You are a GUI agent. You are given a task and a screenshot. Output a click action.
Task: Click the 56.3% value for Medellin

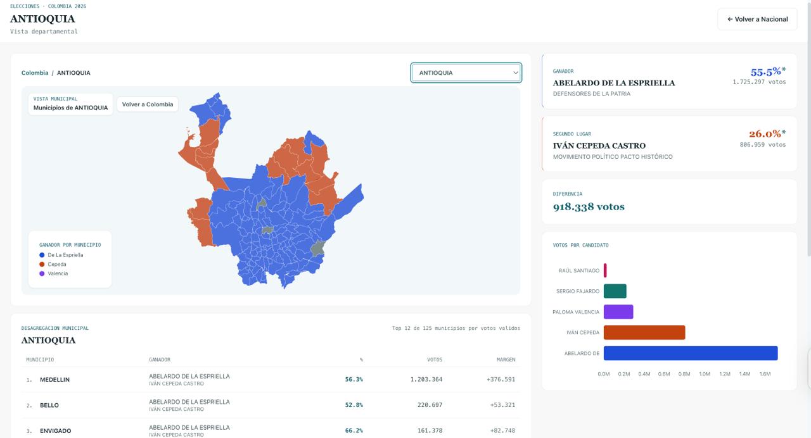tap(354, 380)
